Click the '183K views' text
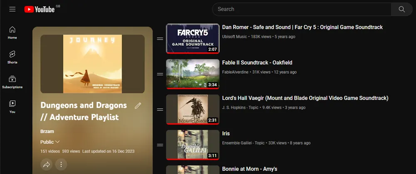This screenshot has height=174, width=416. [261, 37]
